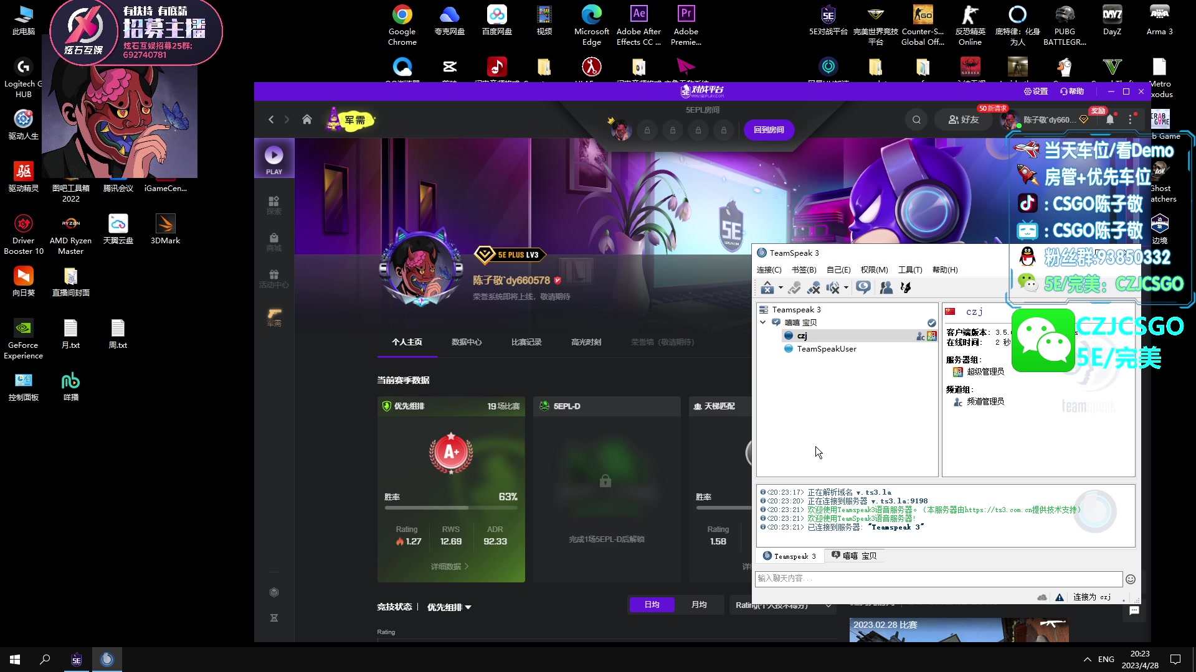Open TeamSpeak from the Windows taskbar
Viewport: 1196px width, 672px height.
pyautogui.click(x=107, y=660)
